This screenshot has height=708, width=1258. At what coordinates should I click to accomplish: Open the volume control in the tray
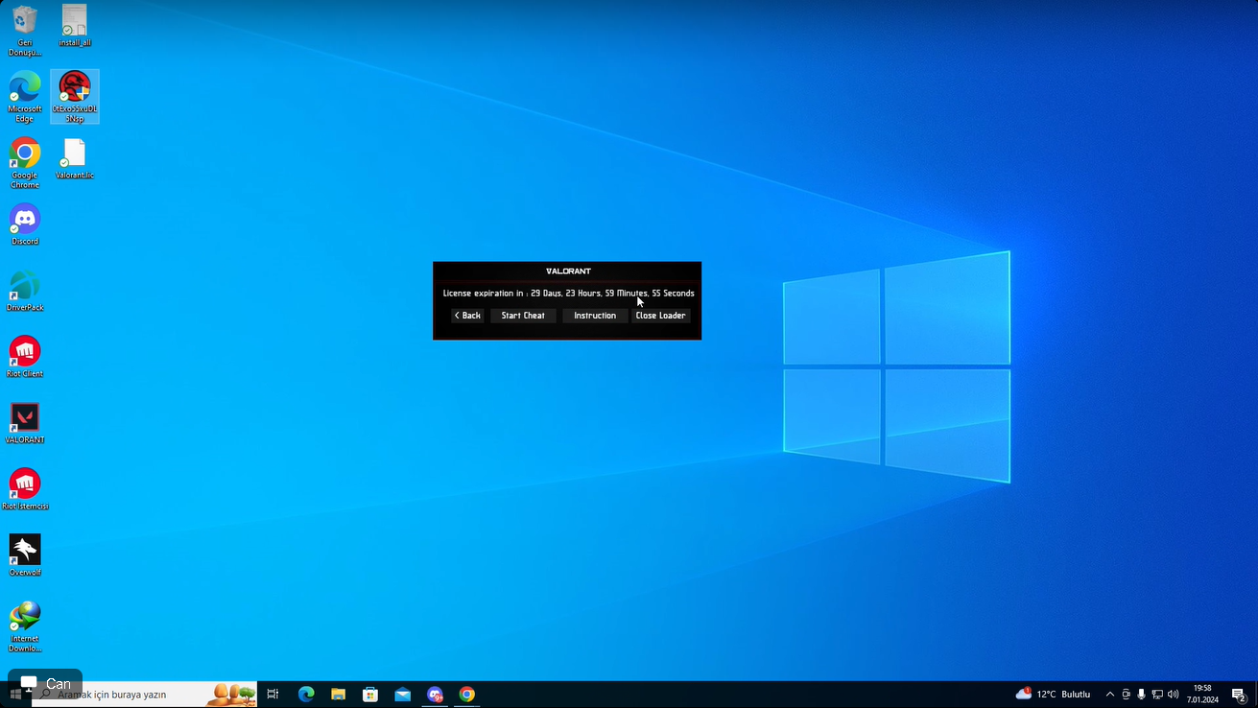(x=1173, y=694)
